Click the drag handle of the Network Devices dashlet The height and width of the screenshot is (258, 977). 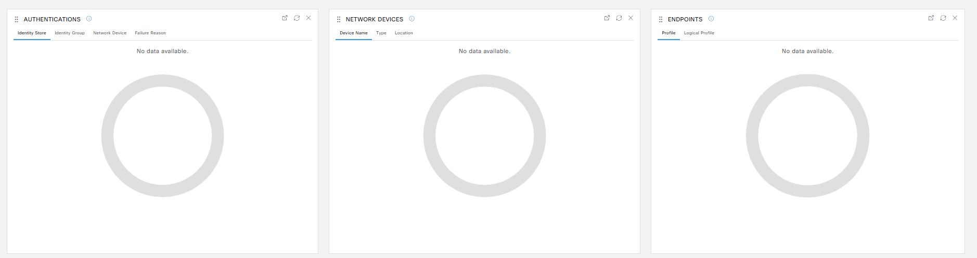point(338,19)
